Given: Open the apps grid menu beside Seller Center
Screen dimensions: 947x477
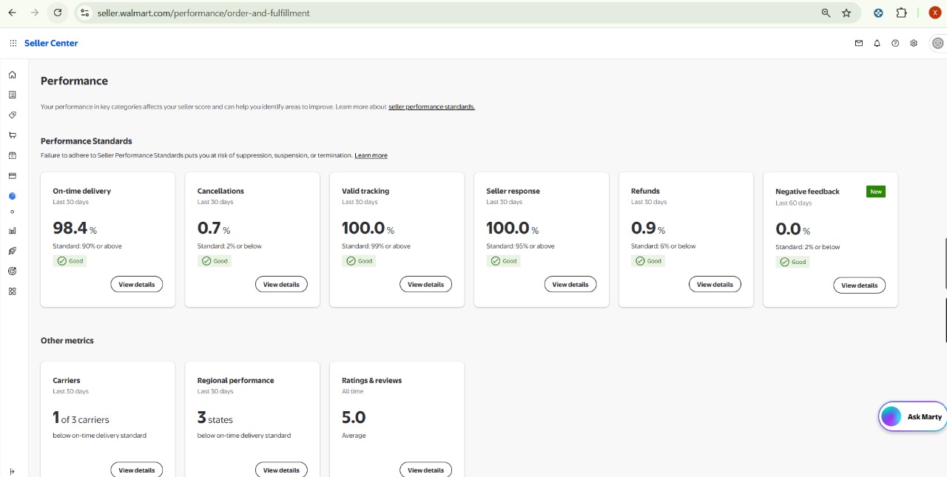Looking at the screenshot, I should tap(13, 44).
